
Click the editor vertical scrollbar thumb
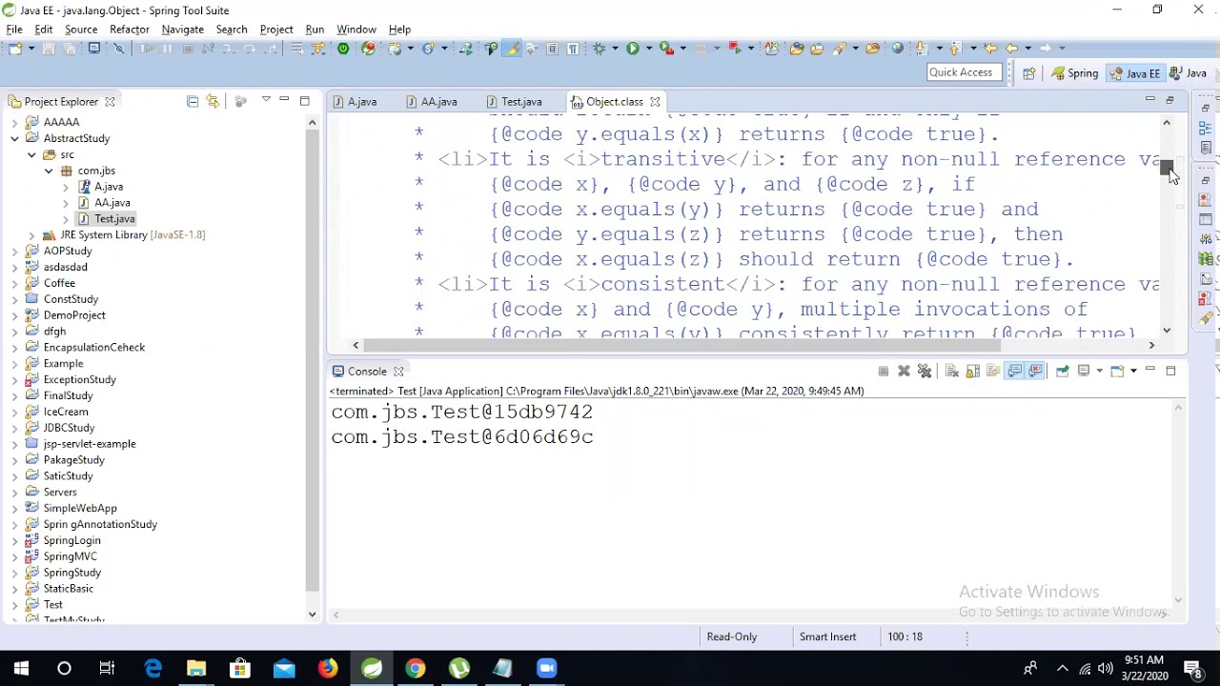[x=1167, y=169]
